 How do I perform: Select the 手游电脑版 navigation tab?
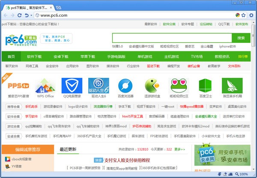(x=116, y=56)
